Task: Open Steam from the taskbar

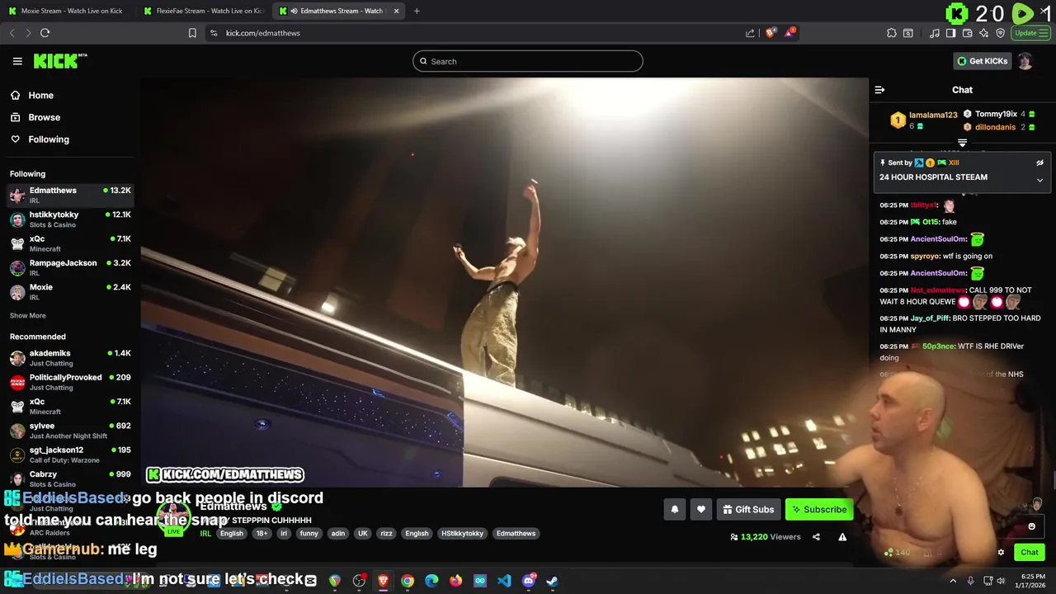Action: pyautogui.click(x=553, y=581)
